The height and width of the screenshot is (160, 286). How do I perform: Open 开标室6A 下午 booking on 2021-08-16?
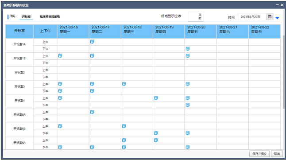click(x=60, y=147)
